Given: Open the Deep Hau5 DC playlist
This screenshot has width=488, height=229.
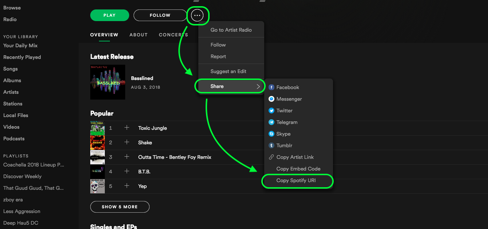Looking at the screenshot, I should click(21, 223).
